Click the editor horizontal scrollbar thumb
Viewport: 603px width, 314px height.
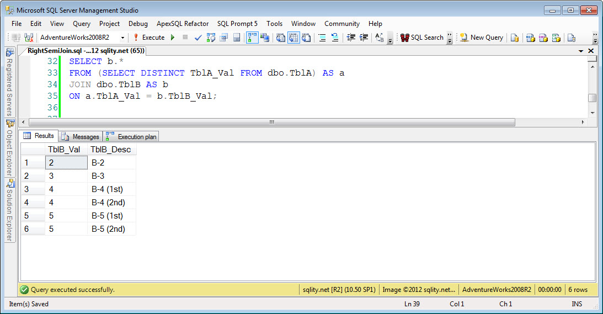pyautogui.click(x=272, y=122)
